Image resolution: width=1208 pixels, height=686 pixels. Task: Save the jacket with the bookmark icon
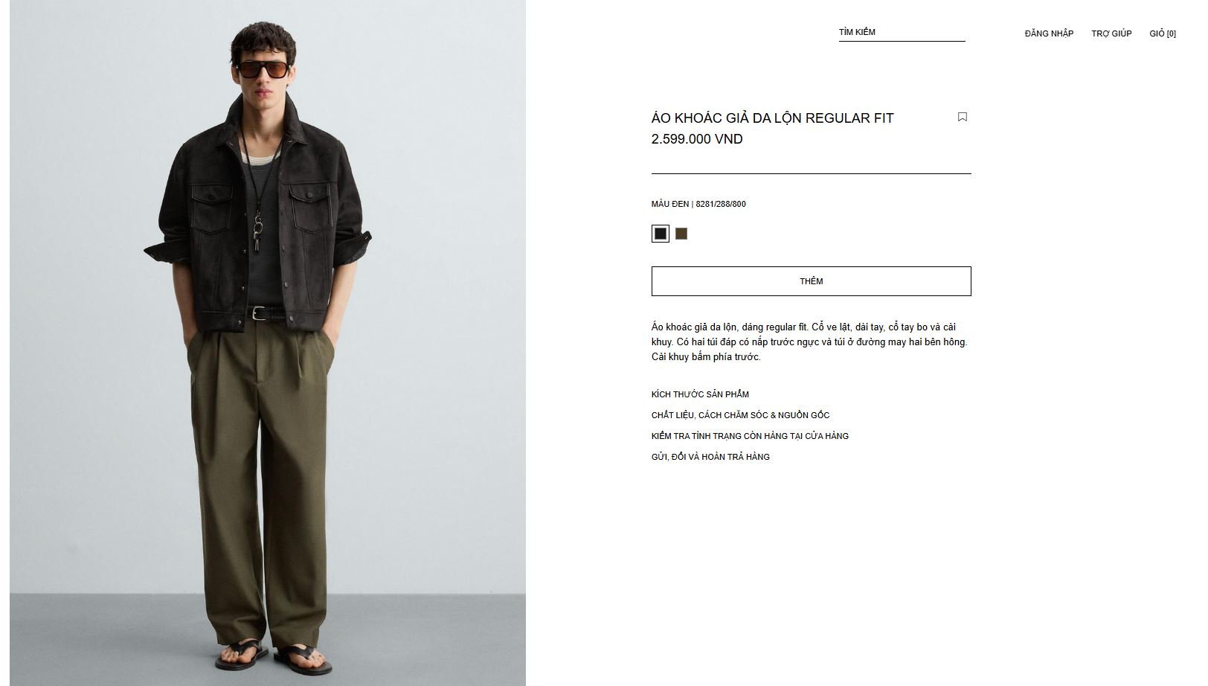(962, 117)
